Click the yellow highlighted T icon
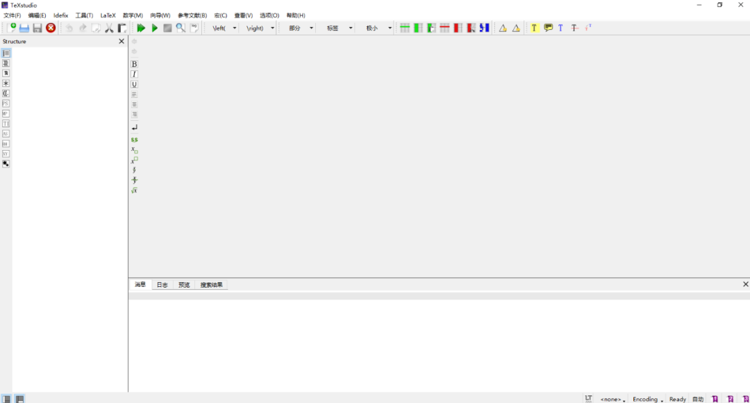The image size is (750, 403). click(534, 28)
